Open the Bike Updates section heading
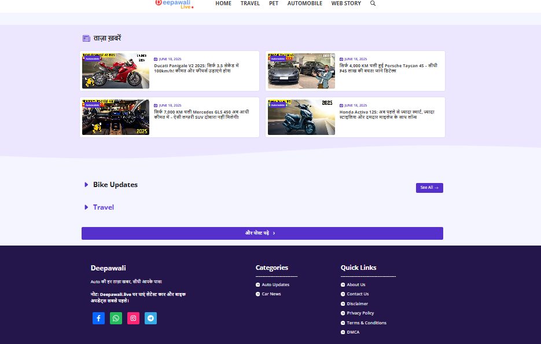The width and height of the screenshot is (541, 344). point(115,185)
